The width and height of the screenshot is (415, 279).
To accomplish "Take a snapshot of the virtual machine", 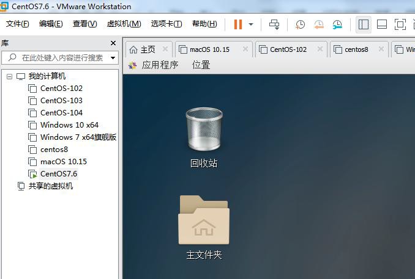I will pos(300,24).
